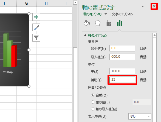Viewport: 161px width, 122px height.
Task: Select column H header
Action: pos(46,3)
